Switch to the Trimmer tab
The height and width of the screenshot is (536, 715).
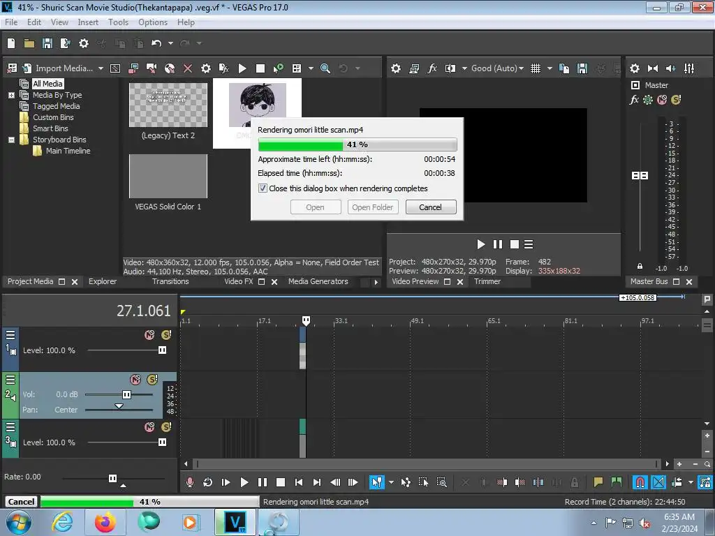(487, 282)
